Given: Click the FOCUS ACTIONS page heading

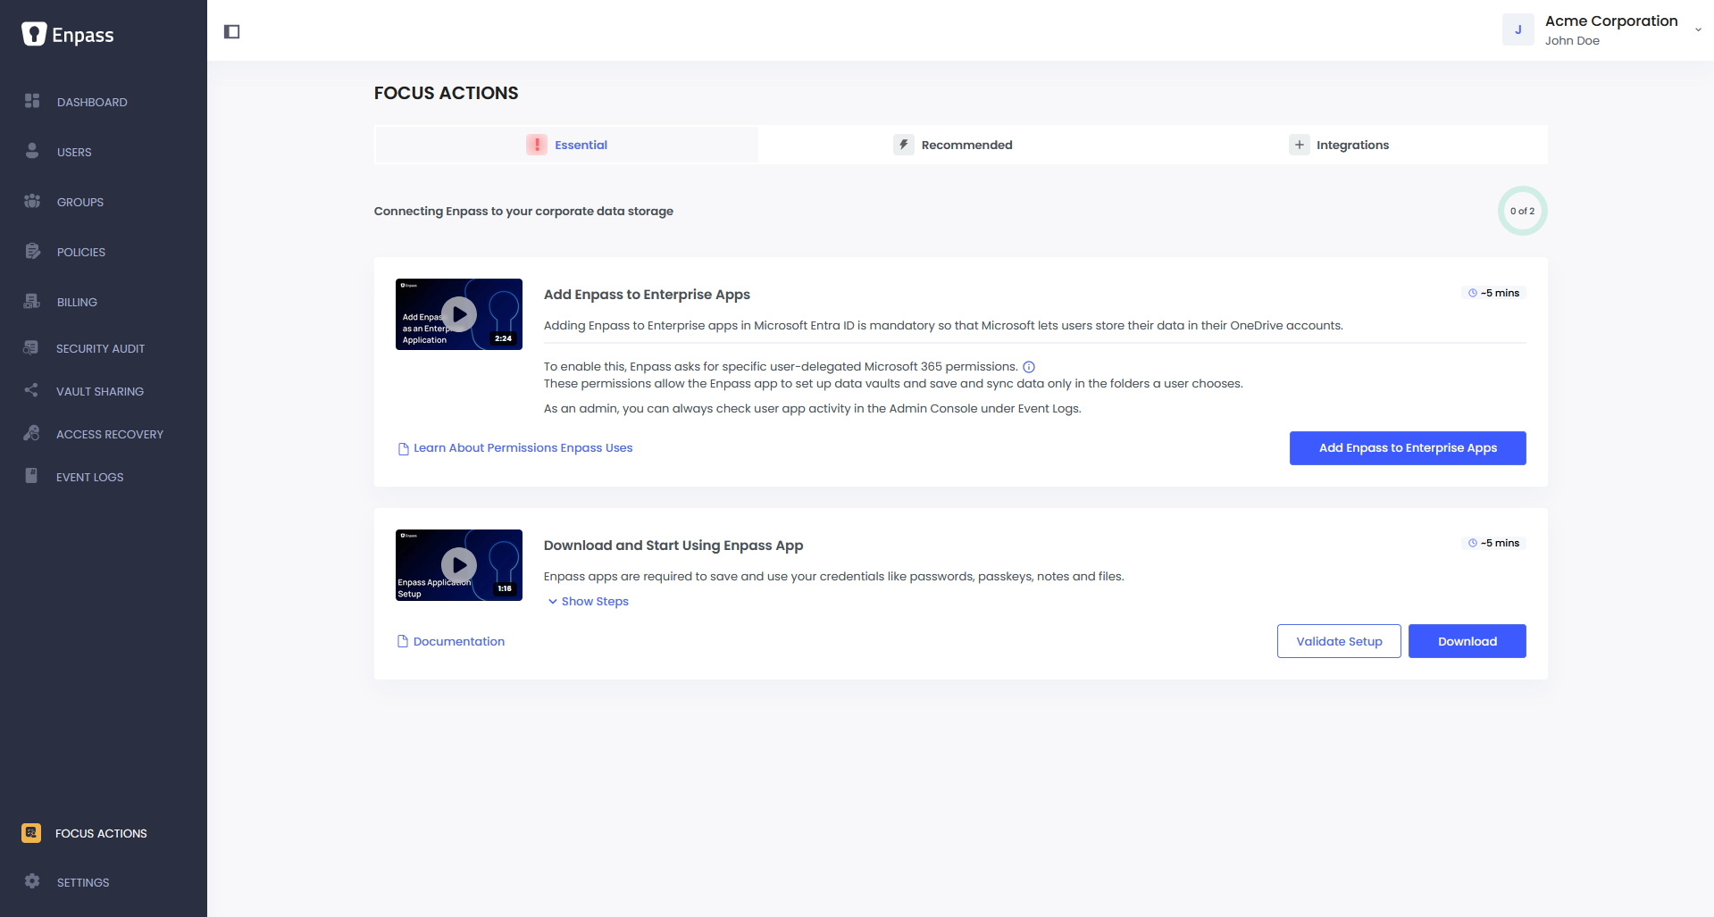Looking at the screenshot, I should point(447,93).
